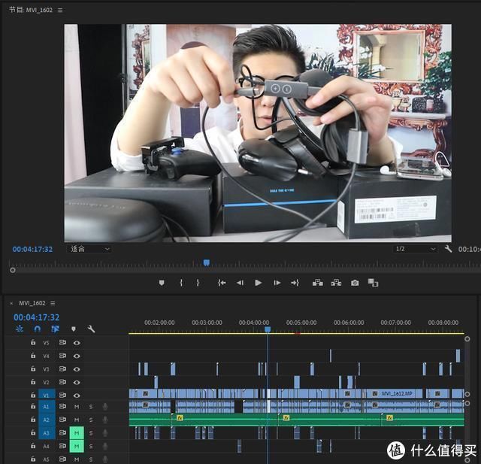Viewport: 481px width, 464px height.
Task: Add a marker in the program monitor
Action: pos(162,283)
